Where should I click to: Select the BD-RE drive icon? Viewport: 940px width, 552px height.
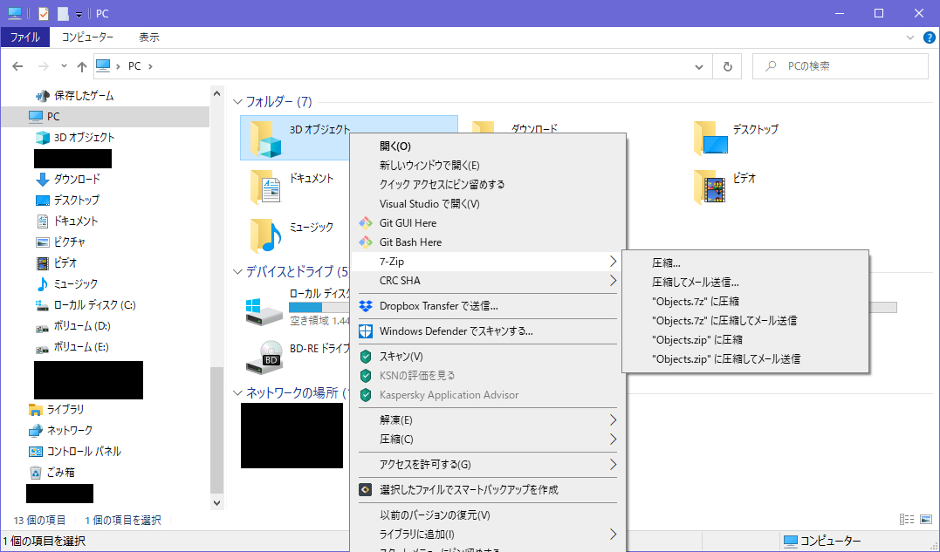264,357
